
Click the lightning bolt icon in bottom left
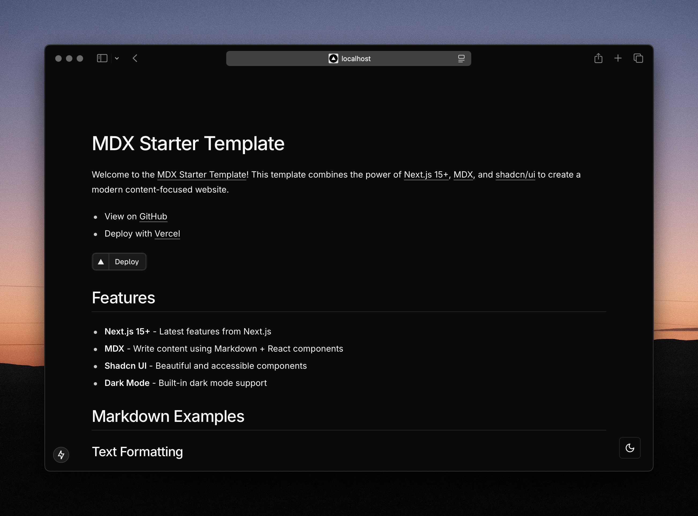(x=61, y=455)
